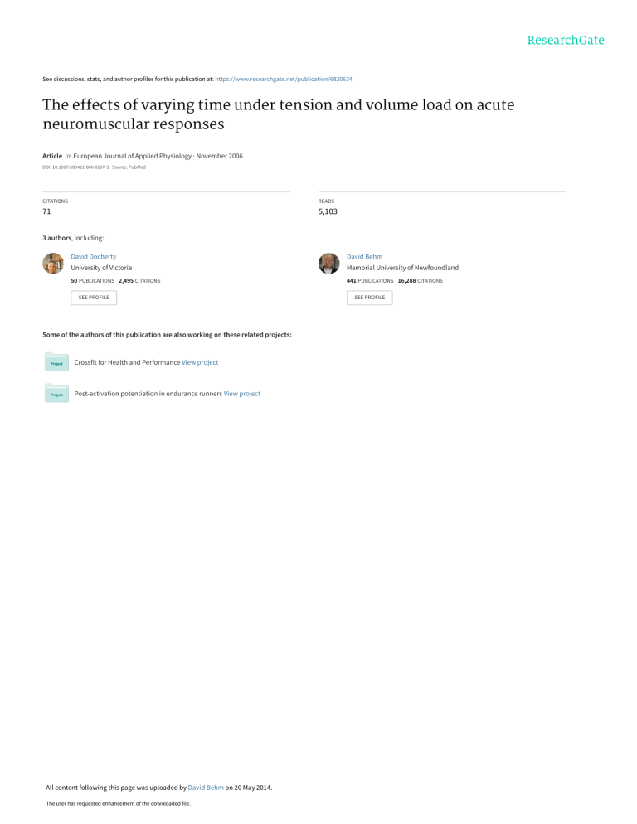The height and width of the screenshot is (824, 637).
Task: Click the citations count 71
Action: click(x=46, y=211)
